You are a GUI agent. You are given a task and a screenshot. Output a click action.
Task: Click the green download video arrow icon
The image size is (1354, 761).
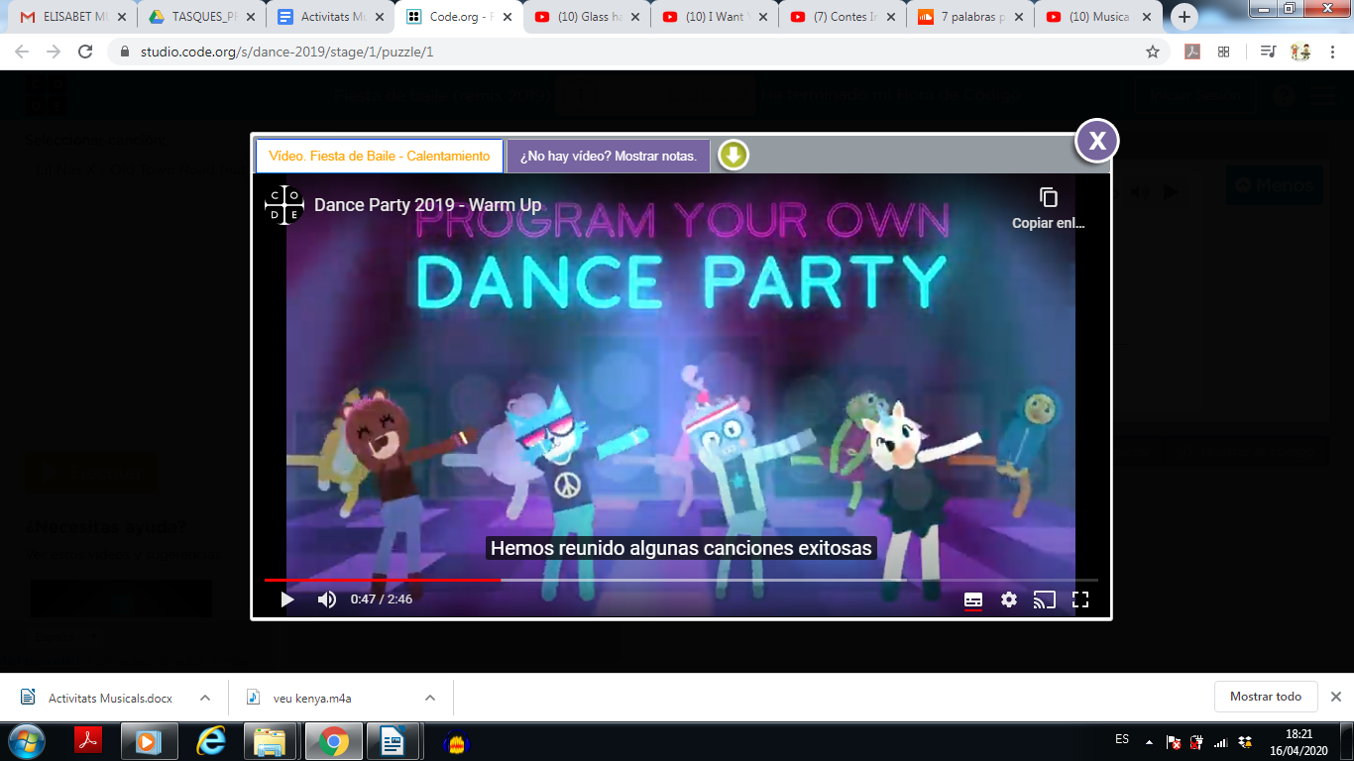click(733, 156)
